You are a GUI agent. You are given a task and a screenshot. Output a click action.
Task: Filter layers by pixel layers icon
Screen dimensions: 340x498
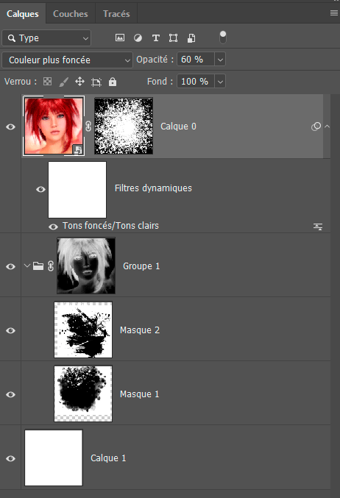pyautogui.click(x=120, y=38)
